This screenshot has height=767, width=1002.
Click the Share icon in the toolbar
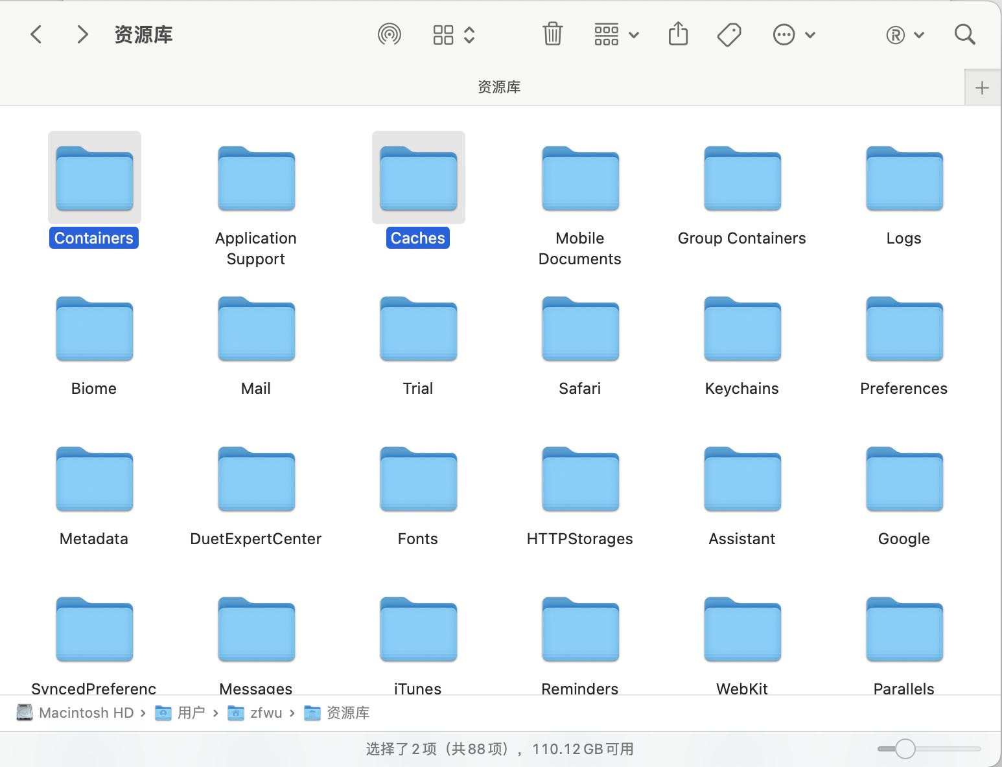(x=678, y=34)
